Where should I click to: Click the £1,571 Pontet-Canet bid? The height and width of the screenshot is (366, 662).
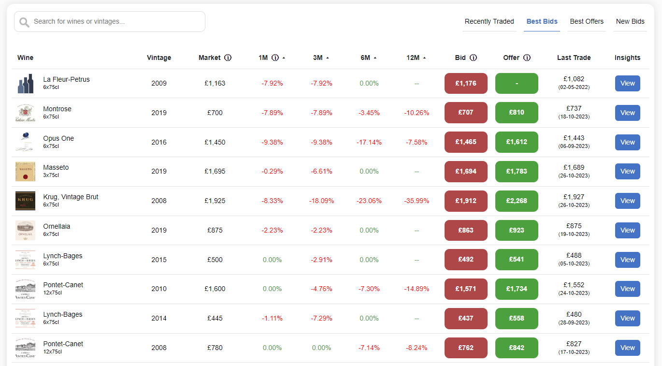(466, 289)
